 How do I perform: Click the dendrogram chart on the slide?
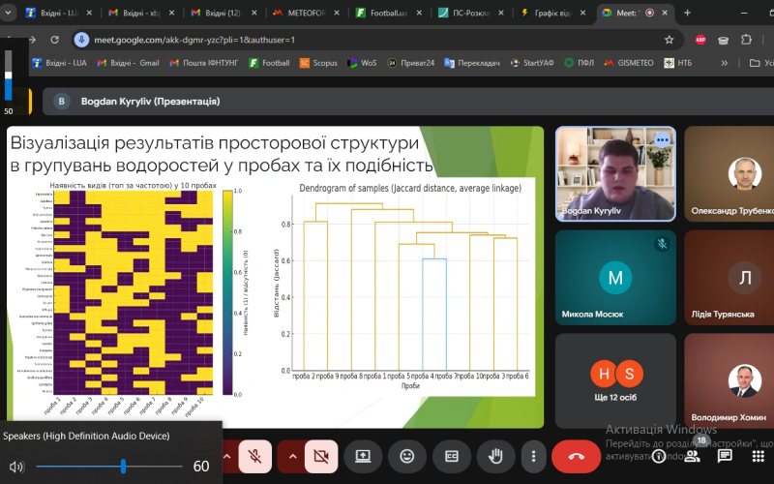tap(402, 287)
